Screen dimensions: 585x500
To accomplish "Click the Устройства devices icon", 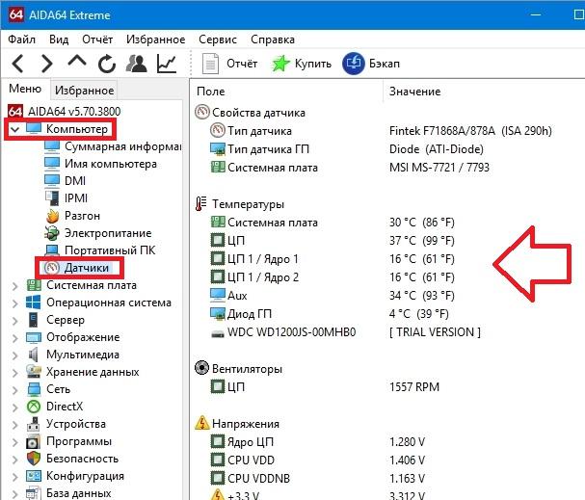I will 33,424.
